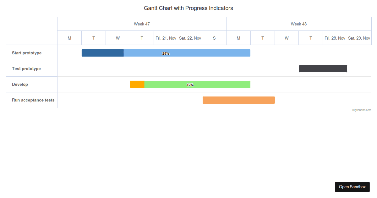The height and width of the screenshot is (198, 377).
Task: Click the dark blue completed portion of Start prototype
Action: point(102,53)
